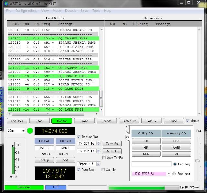Click the Rx ← Tx frequency copy button

pos(112,151)
